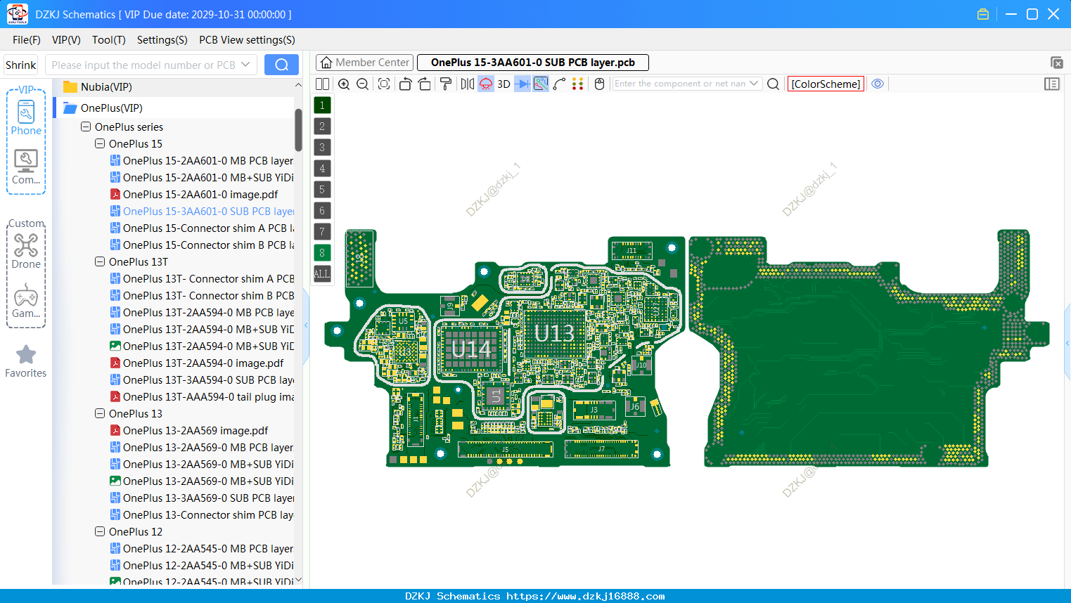
Task: Click the colored dots grid icon
Action: [x=577, y=84]
